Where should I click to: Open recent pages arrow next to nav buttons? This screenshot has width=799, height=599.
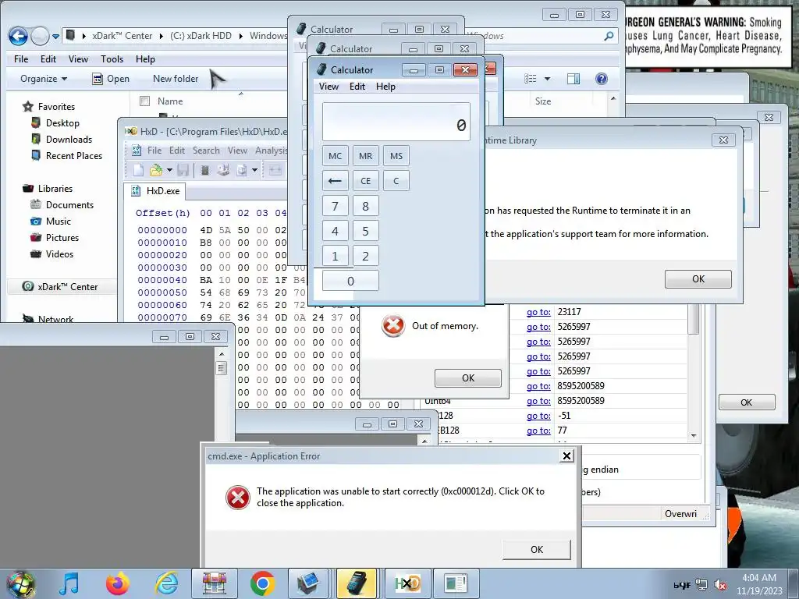pyautogui.click(x=55, y=36)
